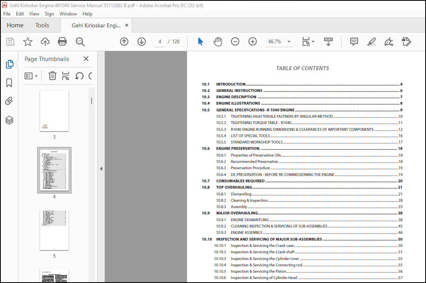Rotate page counterclockwise icon

click(x=79, y=76)
